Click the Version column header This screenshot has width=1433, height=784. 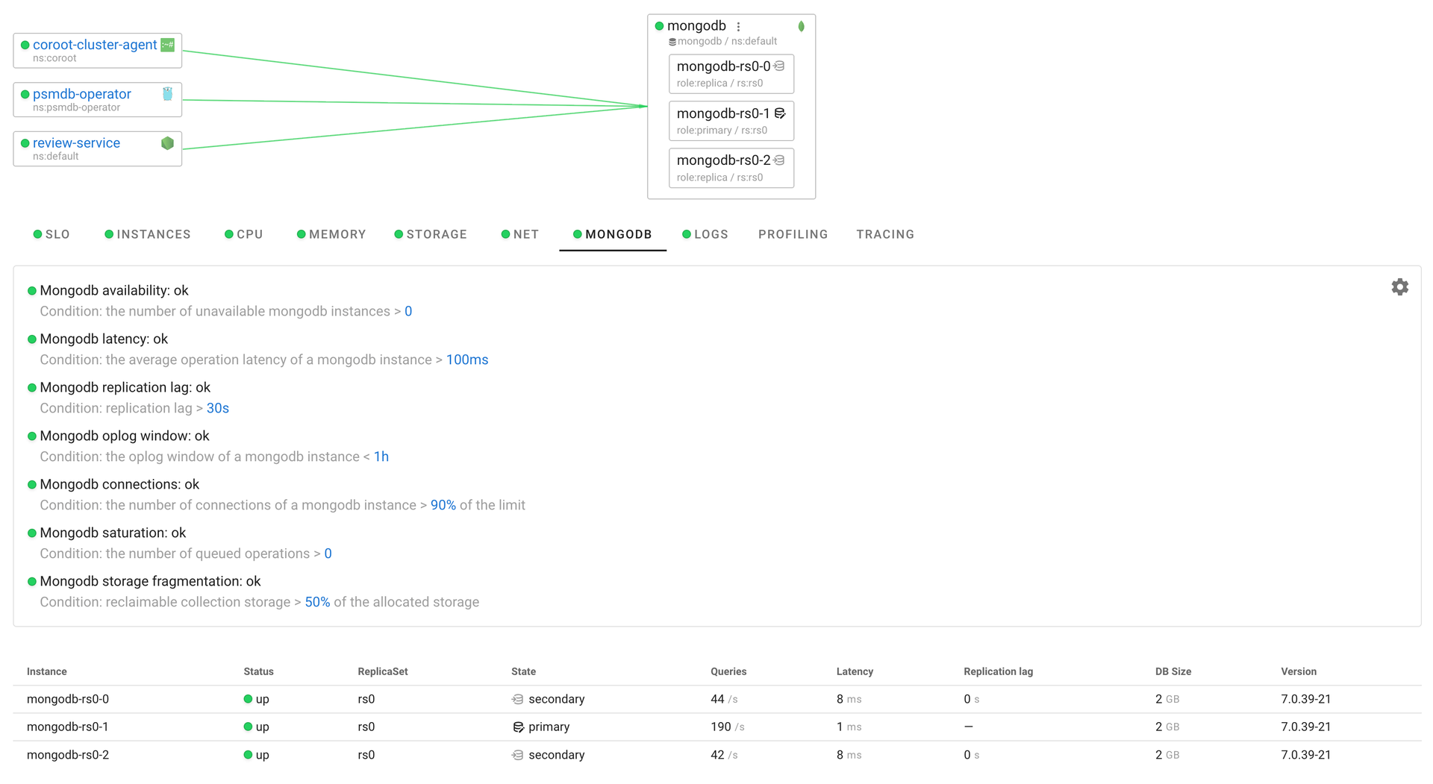(1299, 671)
